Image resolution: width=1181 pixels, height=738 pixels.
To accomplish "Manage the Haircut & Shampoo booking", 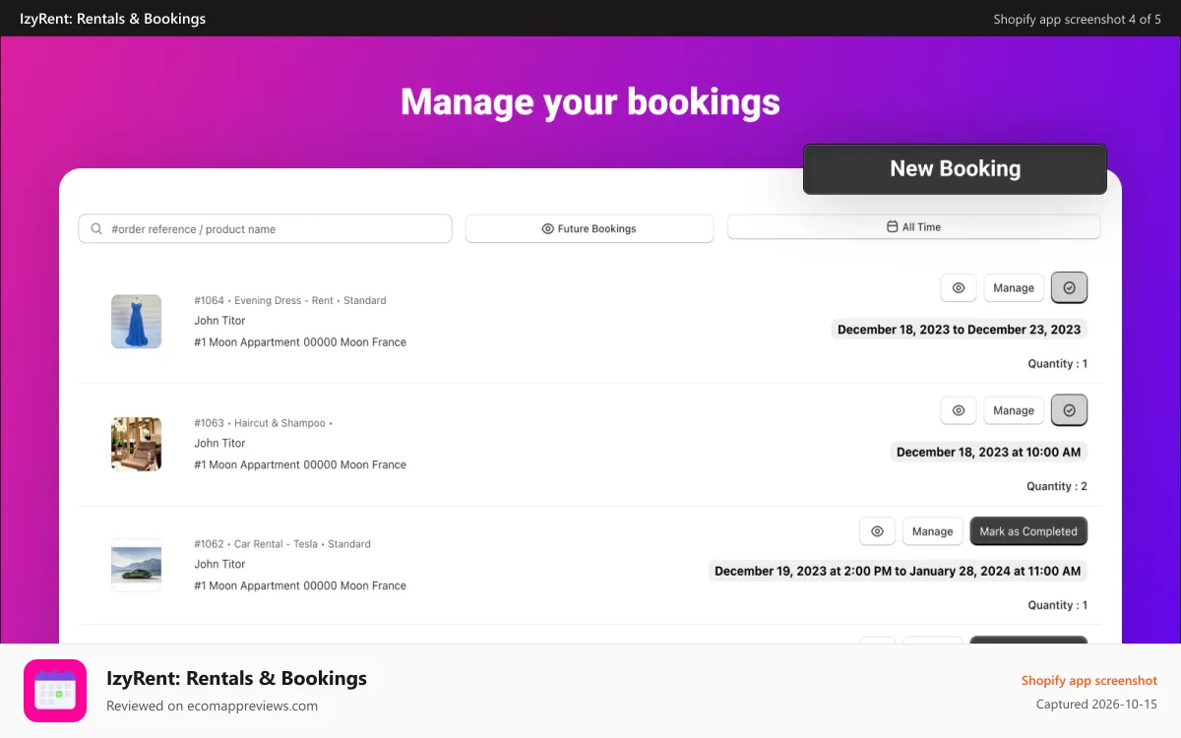I will pos(1014,410).
